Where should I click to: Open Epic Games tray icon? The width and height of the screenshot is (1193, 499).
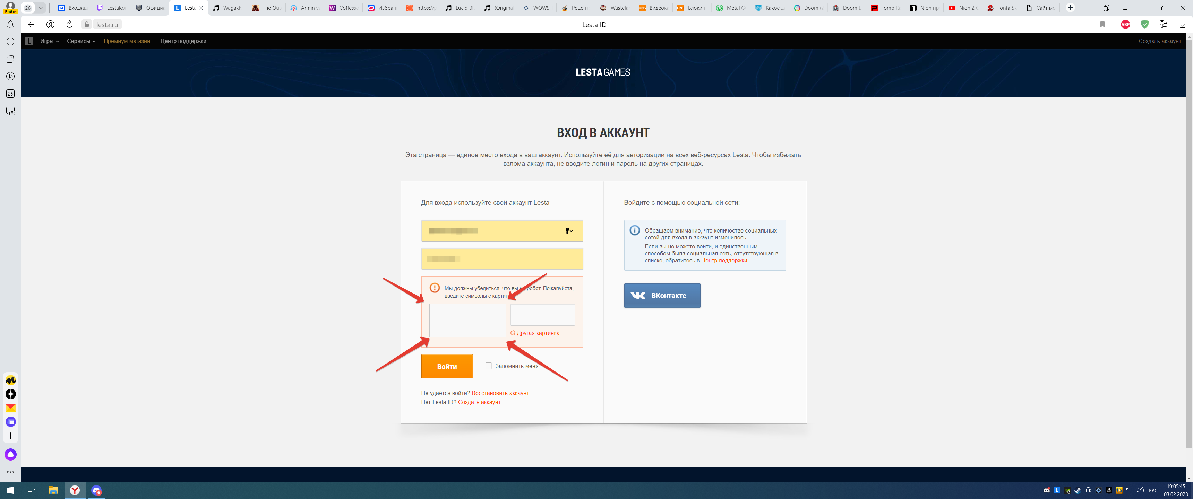point(1109,491)
